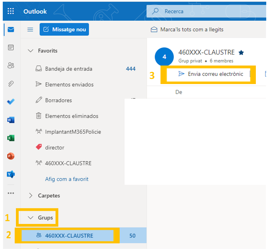Launch the To Do checkmark app
The image size is (269, 249).
(x=11, y=102)
